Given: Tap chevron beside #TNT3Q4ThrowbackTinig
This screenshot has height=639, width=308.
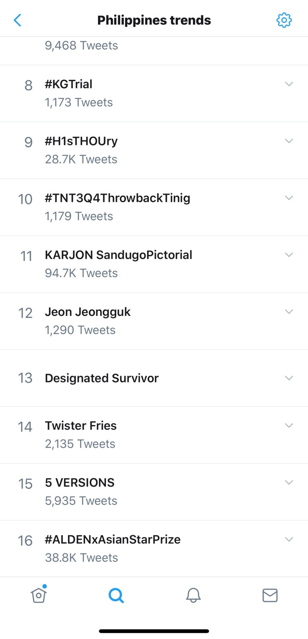Looking at the screenshot, I should [x=289, y=198].
